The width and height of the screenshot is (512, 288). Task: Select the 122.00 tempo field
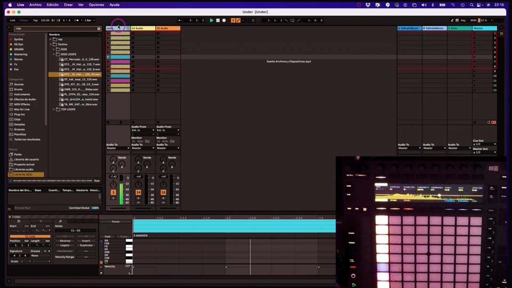(x=45, y=20)
